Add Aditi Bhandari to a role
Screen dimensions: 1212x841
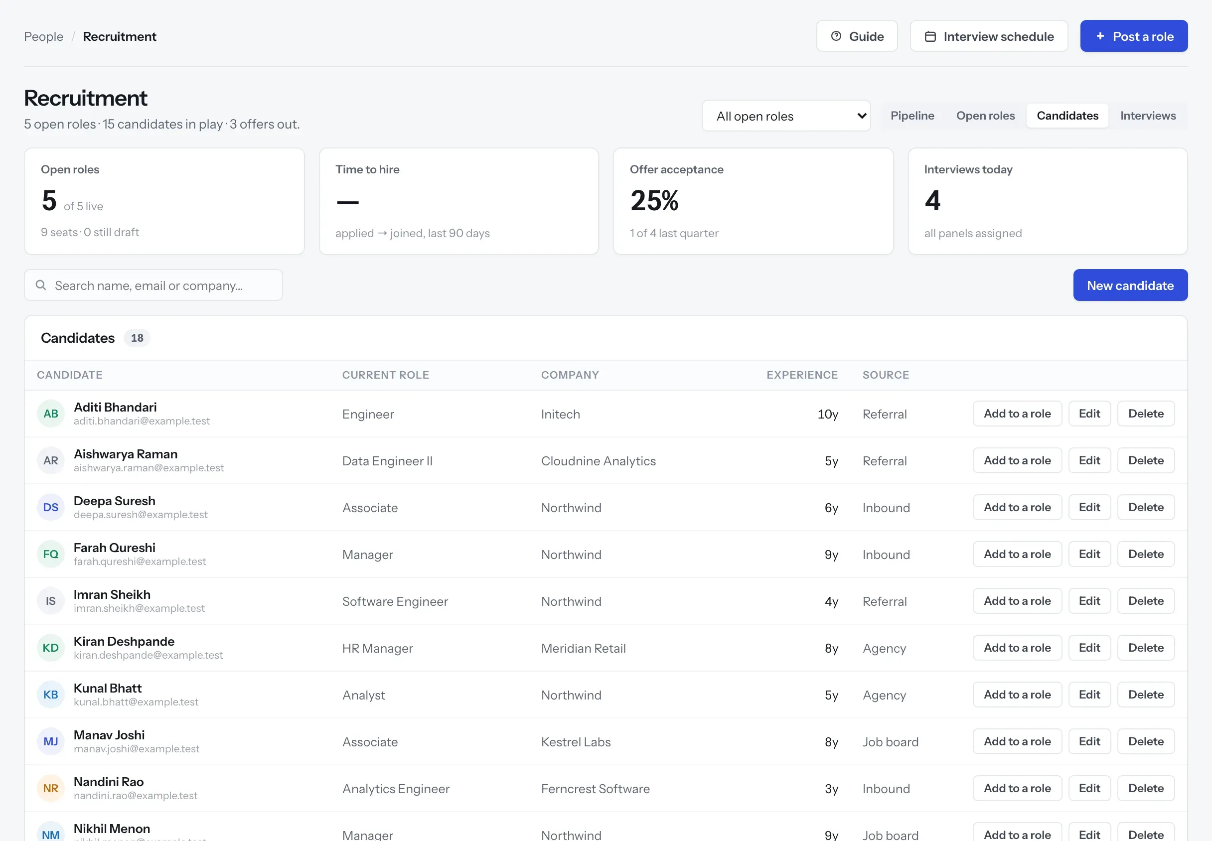click(1017, 414)
